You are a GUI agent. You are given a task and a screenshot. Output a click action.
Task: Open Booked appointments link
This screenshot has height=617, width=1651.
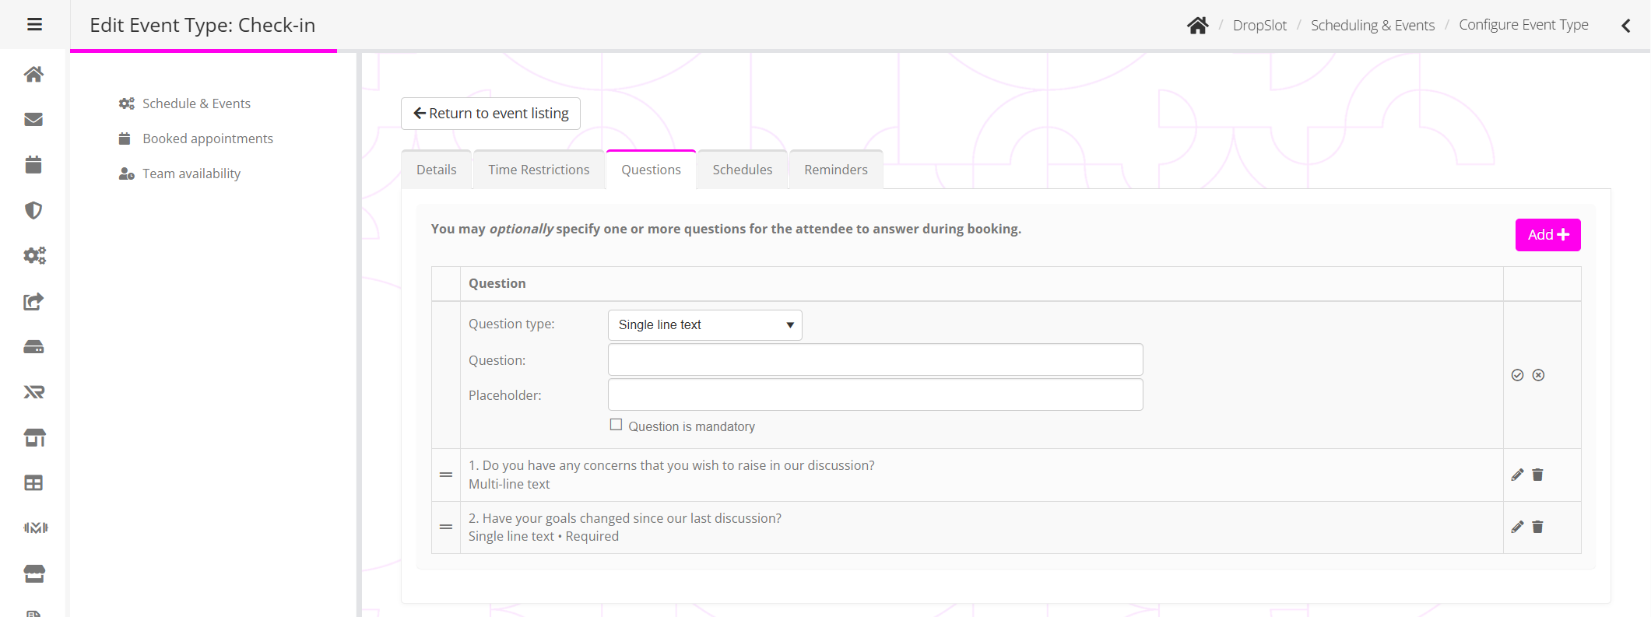[x=207, y=138]
